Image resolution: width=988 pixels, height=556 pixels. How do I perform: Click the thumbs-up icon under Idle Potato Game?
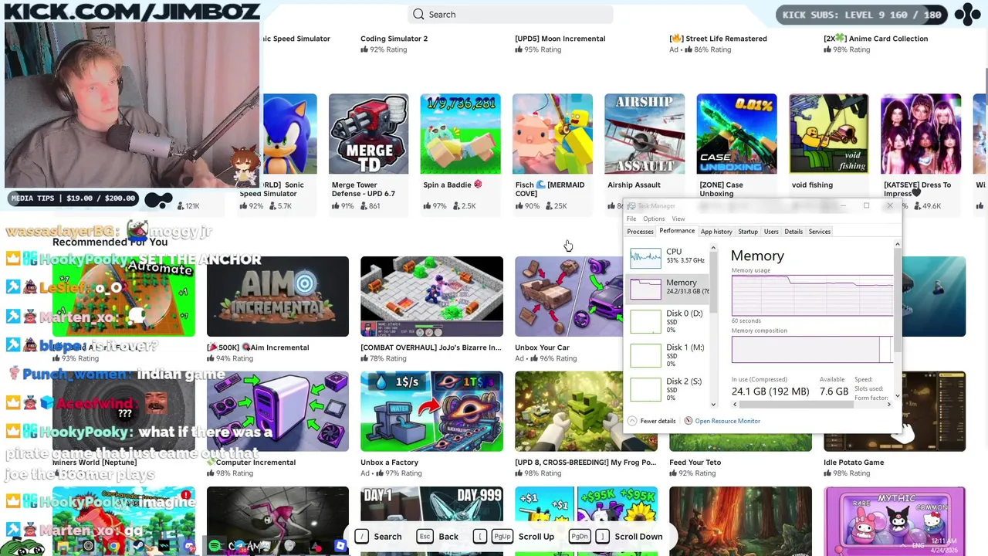click(x=827, y=473)
